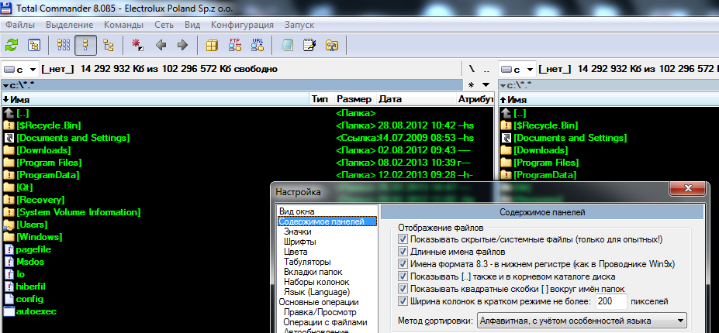The height and width of the screenshot is (333, 719).
Task: Click the '\' root directory button
Action: (472, 70)
